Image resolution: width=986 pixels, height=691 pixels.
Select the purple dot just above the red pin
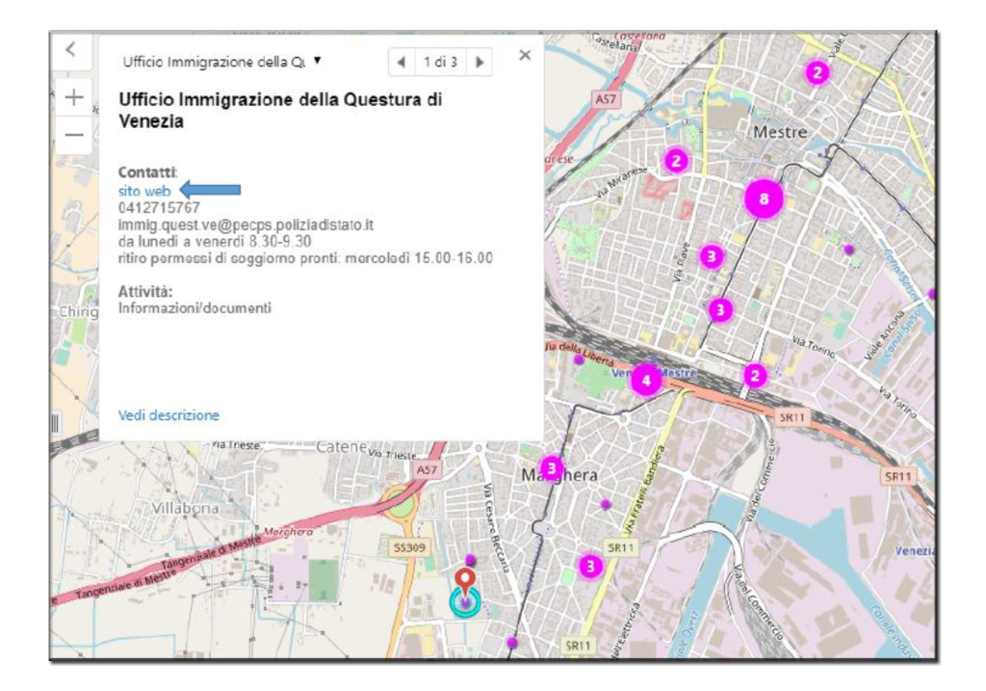click(x=470, y=560)
